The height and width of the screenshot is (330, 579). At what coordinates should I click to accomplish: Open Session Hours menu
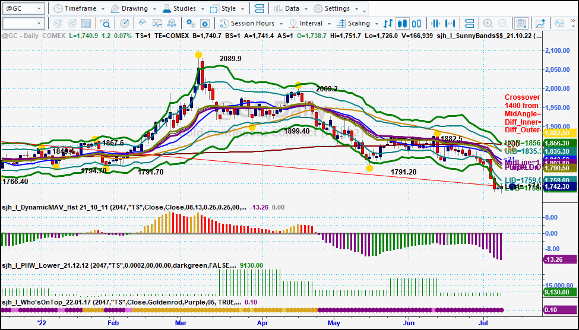pos(247,23)
